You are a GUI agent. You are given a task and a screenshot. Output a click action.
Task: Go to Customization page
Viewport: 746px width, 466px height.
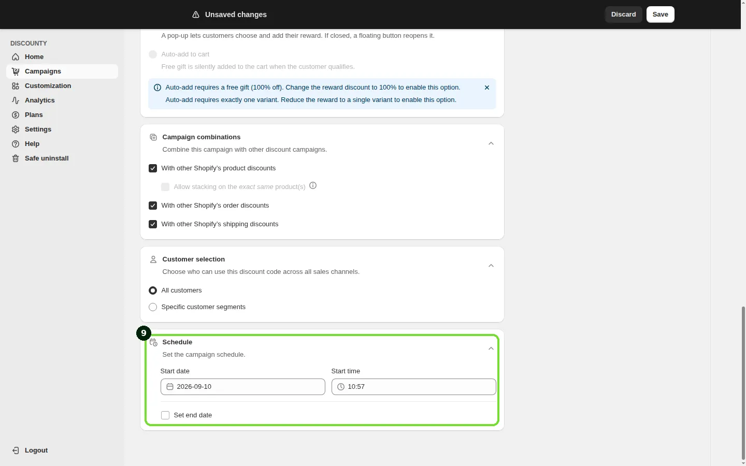point(62,86)
